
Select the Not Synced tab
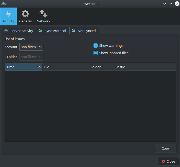coord(84,31)
